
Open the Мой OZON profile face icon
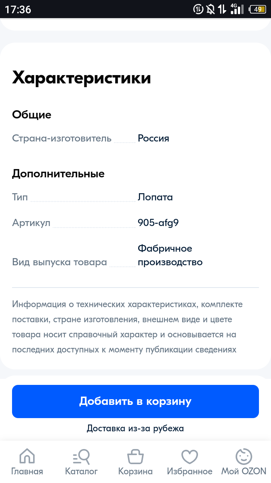tap(244, 457)
